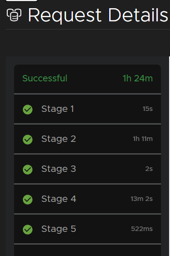Viewport: 170px width, 256px height.
Task: Click the Request Details database icon
Action: tap(14, 15)
